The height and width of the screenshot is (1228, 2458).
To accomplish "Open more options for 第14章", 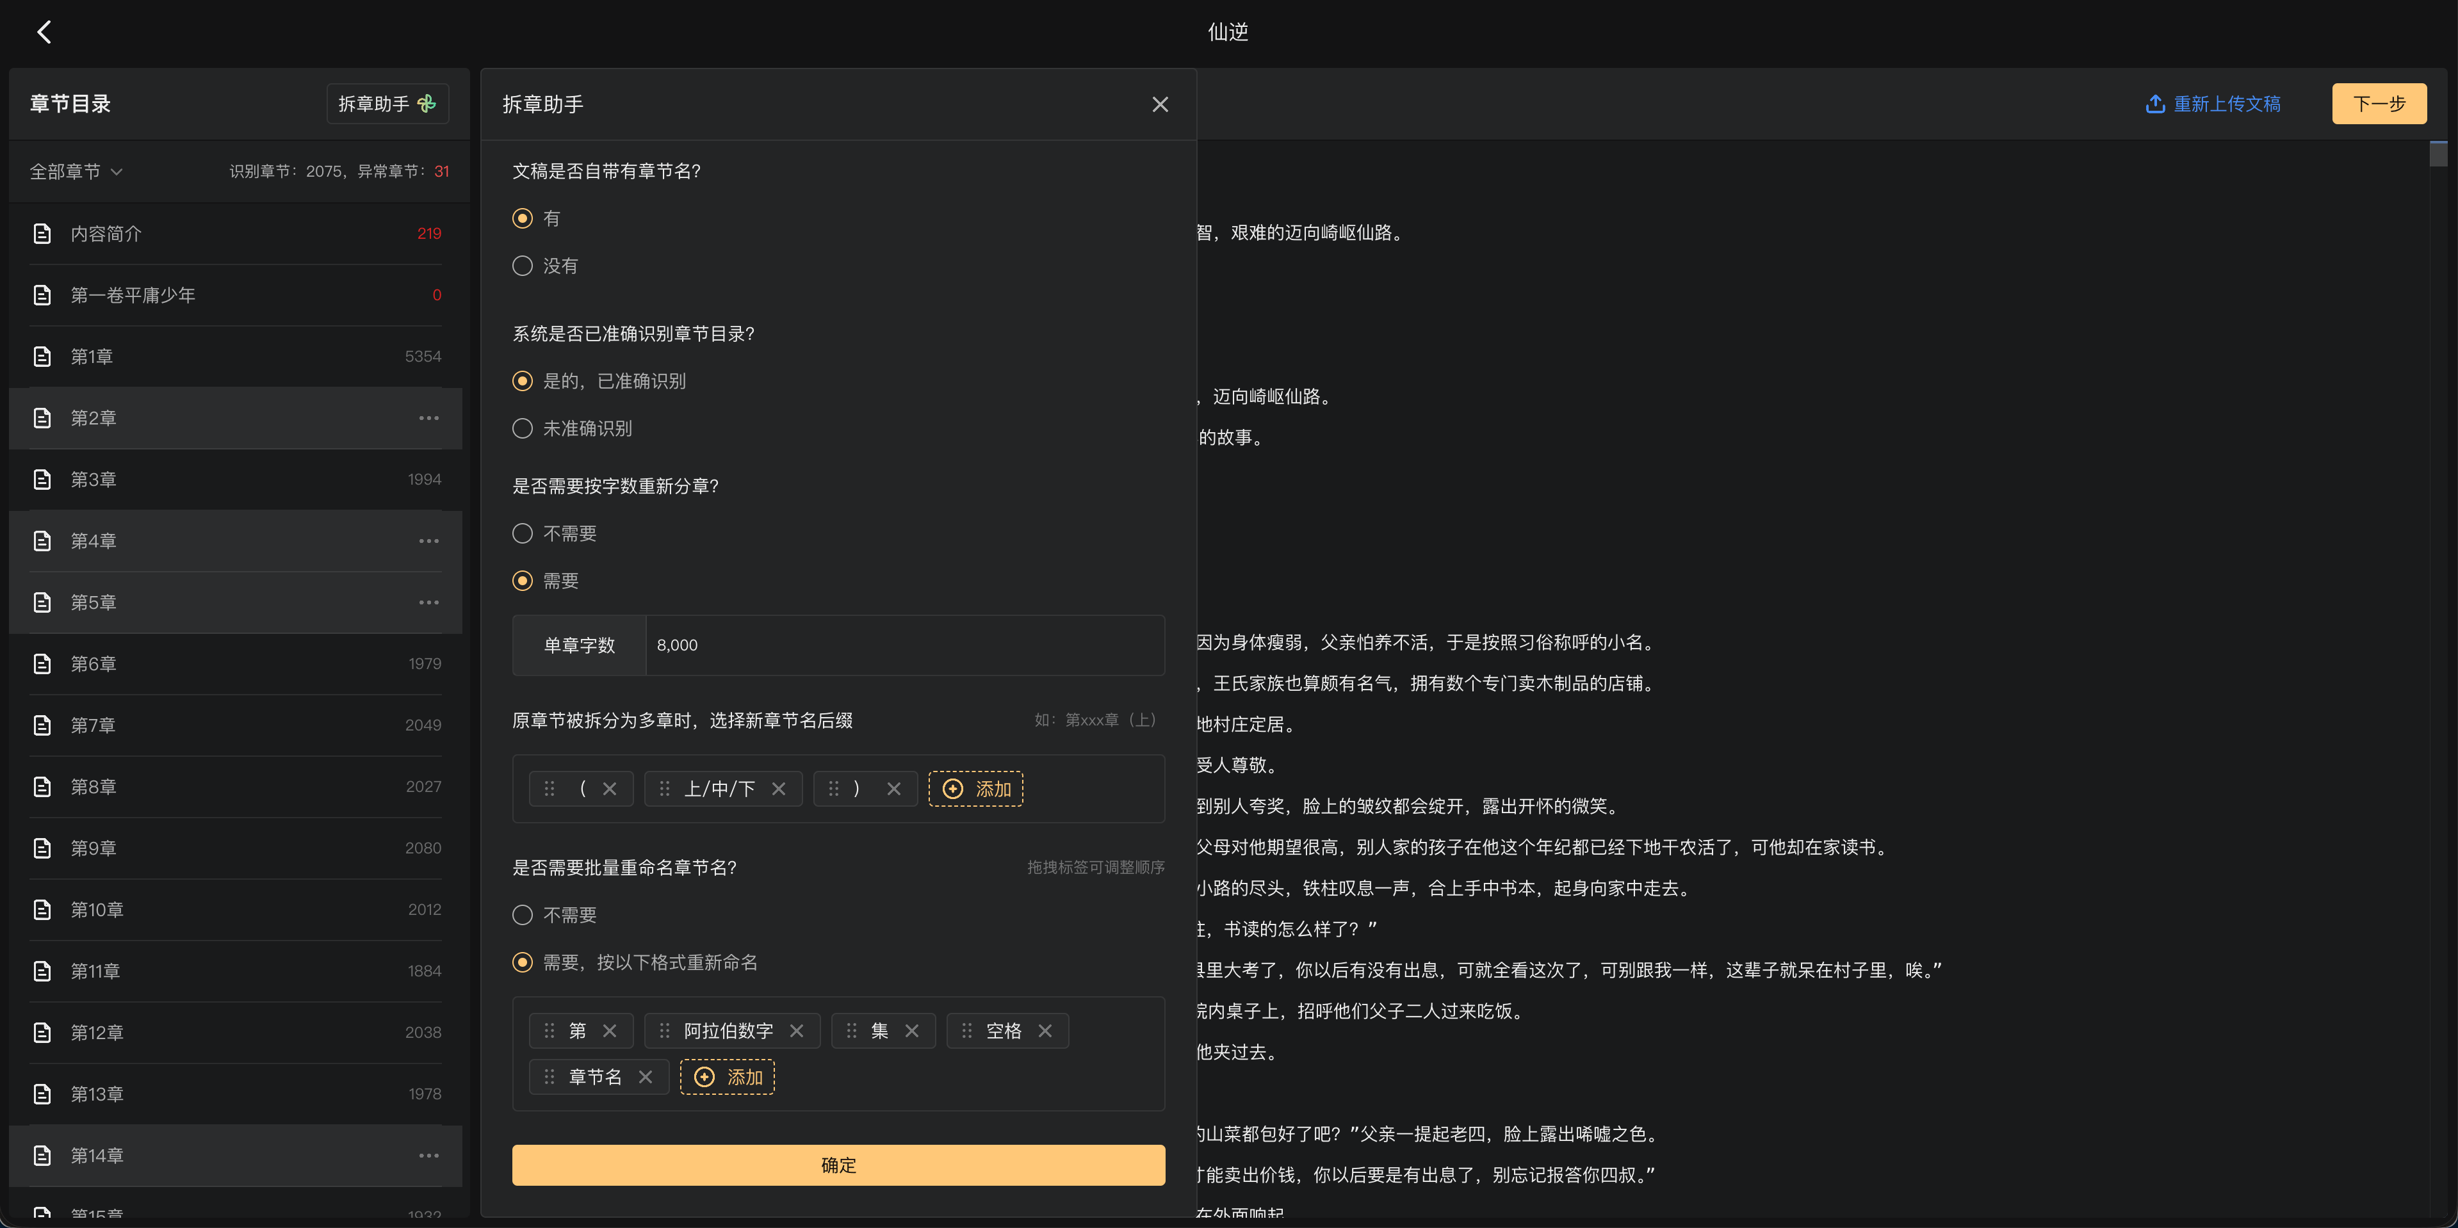I will [x=429, y=1156].
